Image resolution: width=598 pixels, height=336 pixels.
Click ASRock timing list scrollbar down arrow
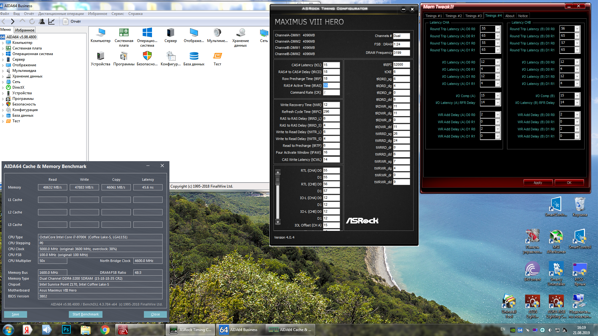click(278, 222)
